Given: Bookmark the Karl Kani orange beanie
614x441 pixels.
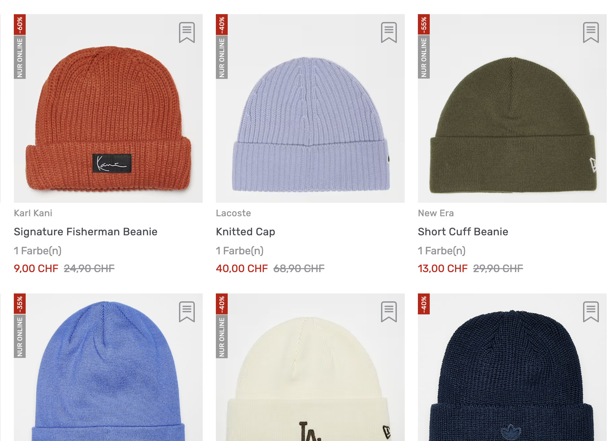Looking at the screenshot, I should coord(187,33).
